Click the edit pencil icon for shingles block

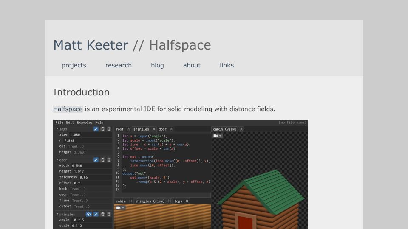(96, 214)
